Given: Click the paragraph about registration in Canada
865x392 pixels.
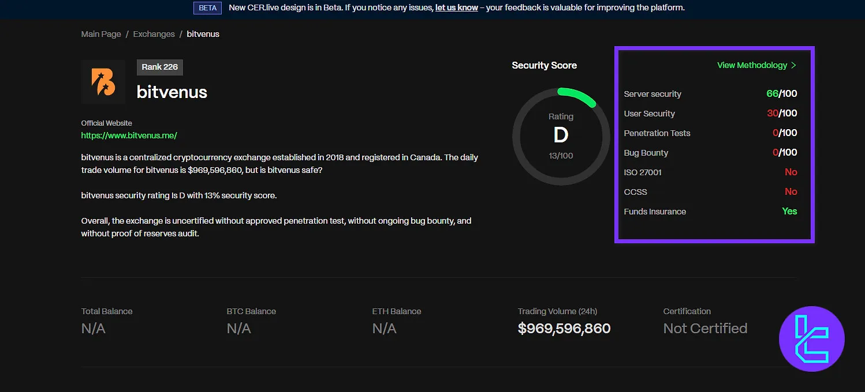Looking at the screenshot, I should click(279, 164).
